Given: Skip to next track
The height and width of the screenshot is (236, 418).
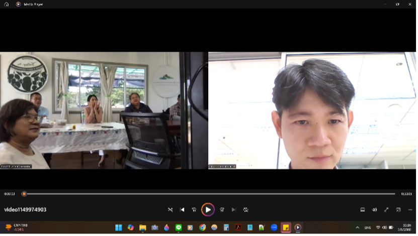Looking at the screenshot, I should pyautogui.click(x=233, y=209).
